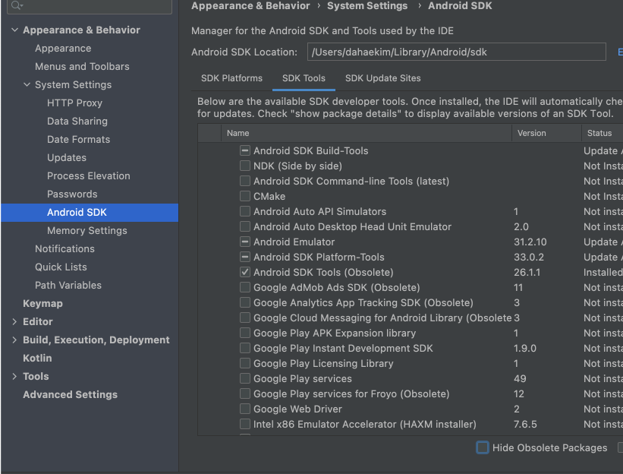The image size is (623, 474).
Task: Switch to the SDK Update Sites tab
Action: (382, 78)
